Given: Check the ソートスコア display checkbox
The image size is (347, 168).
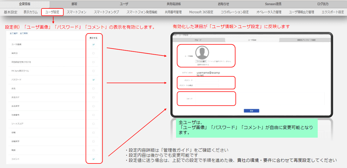Looking at the screenshot, I should tap(93, 124).
